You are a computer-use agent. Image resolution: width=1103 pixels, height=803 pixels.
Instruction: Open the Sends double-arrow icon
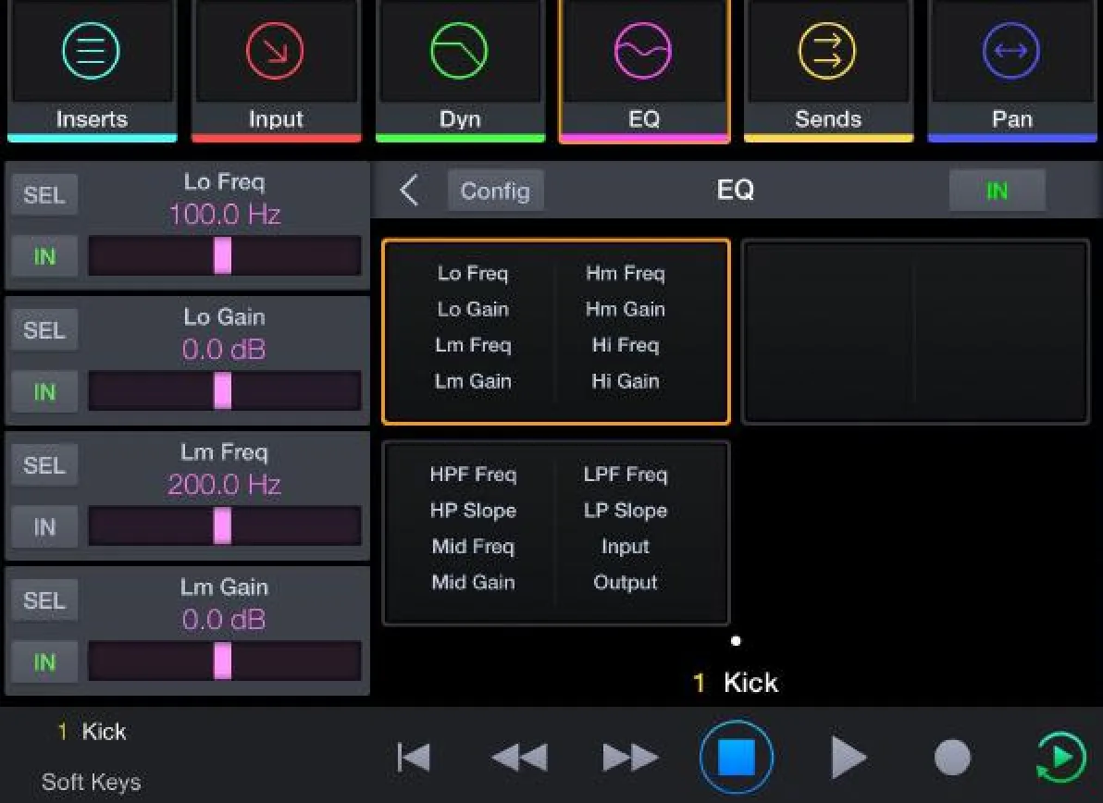[x=827, y=51]
